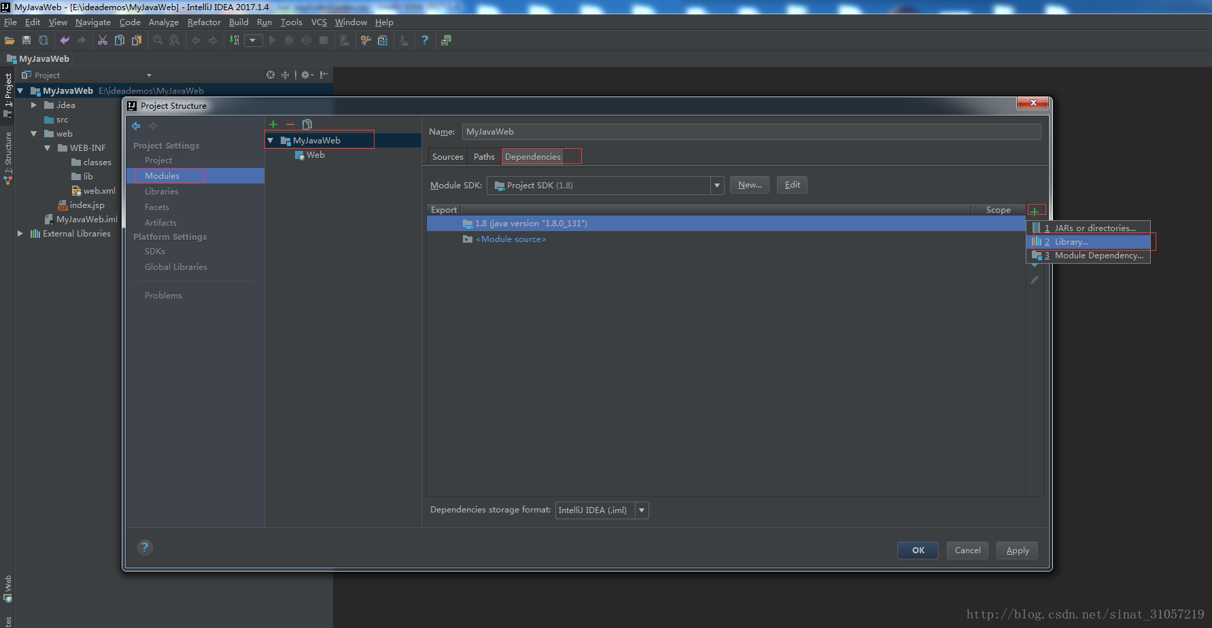The image size is (1212, 628).
Task: Click the hide Project panel icon
Action: [x=324, y=75]
